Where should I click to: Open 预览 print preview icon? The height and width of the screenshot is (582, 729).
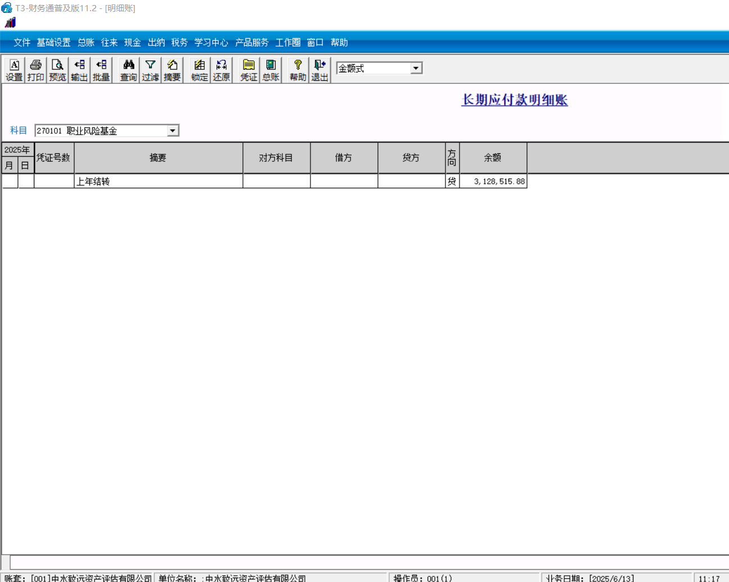pyautogui.click(x=57, y=70)
